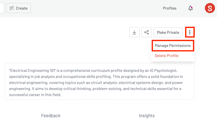Go to the Profiles link
This screenshot has height=119, width=217.
(170, 8)
